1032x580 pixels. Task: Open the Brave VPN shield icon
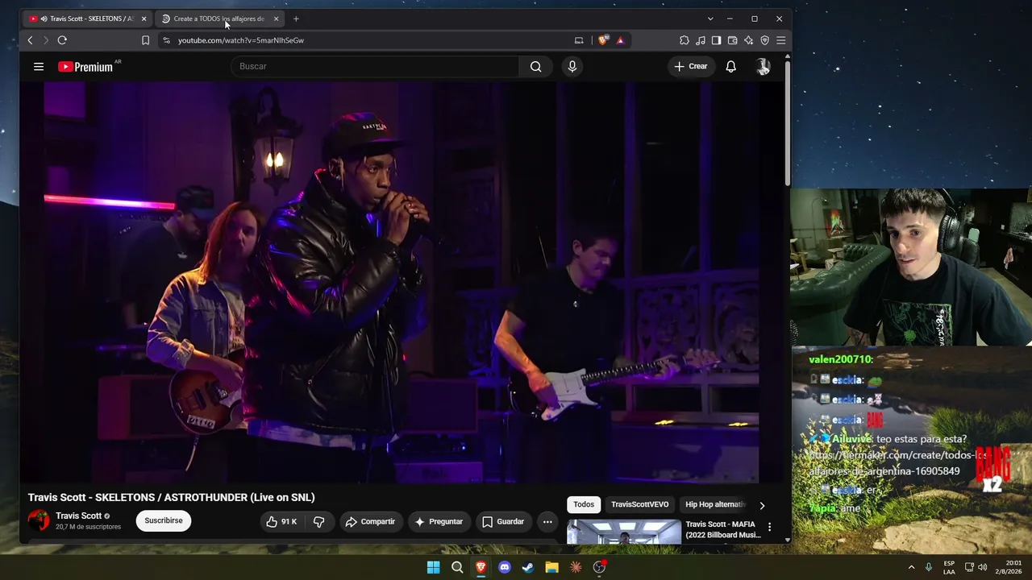(764, 40)
